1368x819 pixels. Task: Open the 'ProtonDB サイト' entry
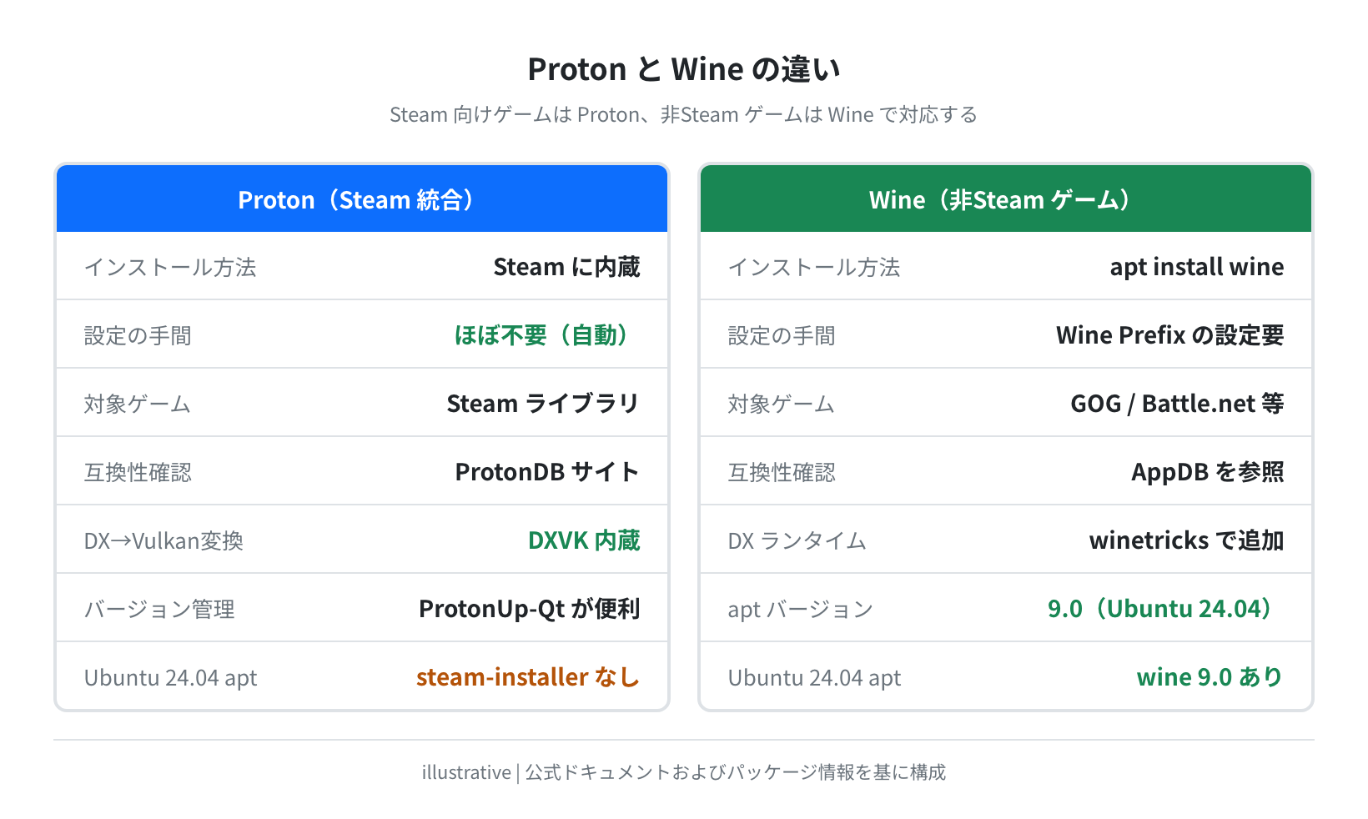(547, 472)
